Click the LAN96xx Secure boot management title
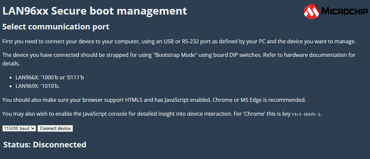Image resolution: width=370 pixels, height=159 pixels. [x=95, y=11]
